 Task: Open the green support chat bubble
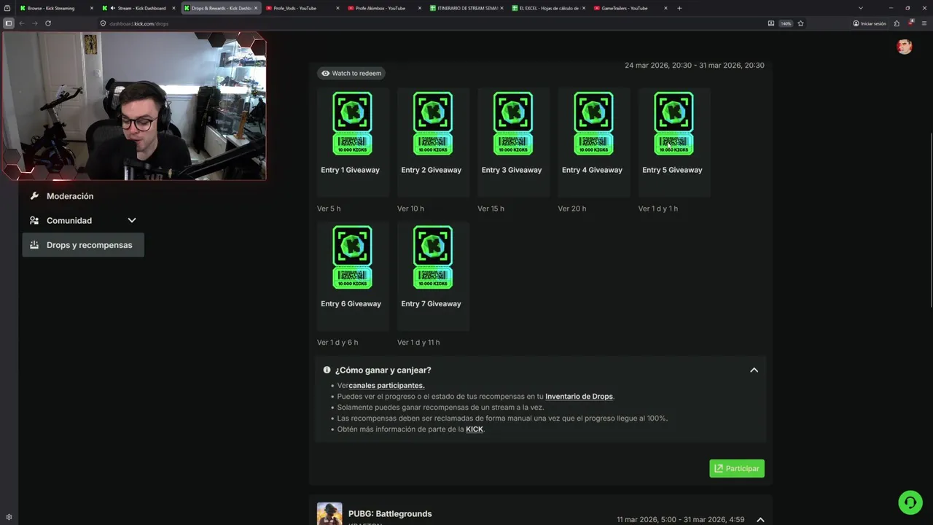point(910,502)
